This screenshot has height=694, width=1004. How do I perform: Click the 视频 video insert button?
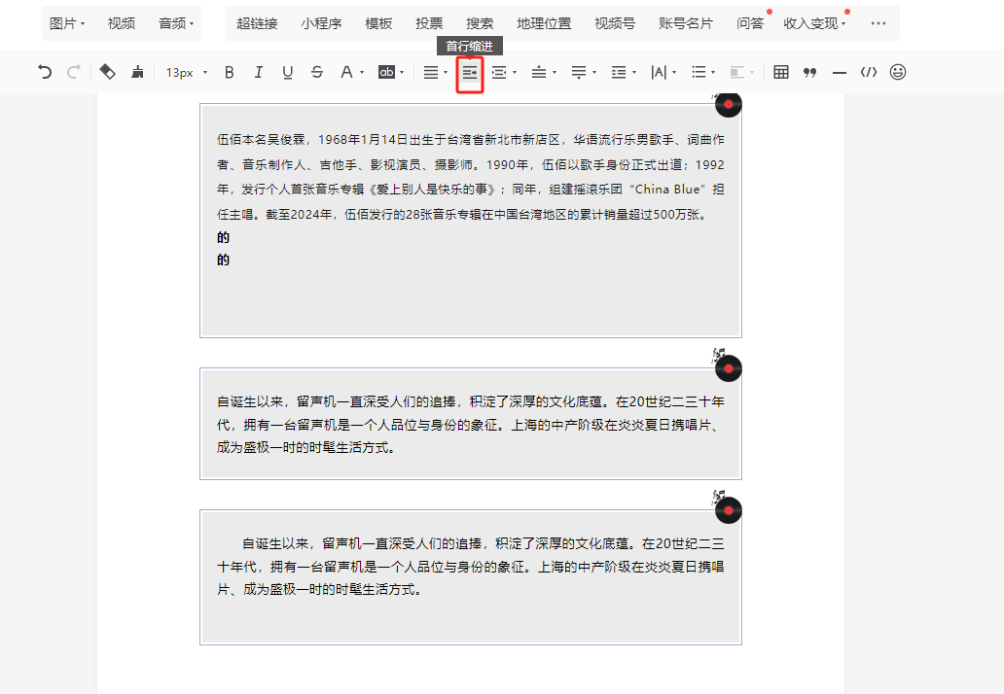(x=121, y=23)
